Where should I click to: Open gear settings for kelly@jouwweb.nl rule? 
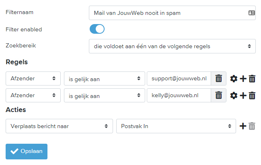pos(234,96)
